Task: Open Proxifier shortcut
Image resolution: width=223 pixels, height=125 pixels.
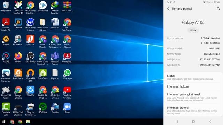Action: 55,108
